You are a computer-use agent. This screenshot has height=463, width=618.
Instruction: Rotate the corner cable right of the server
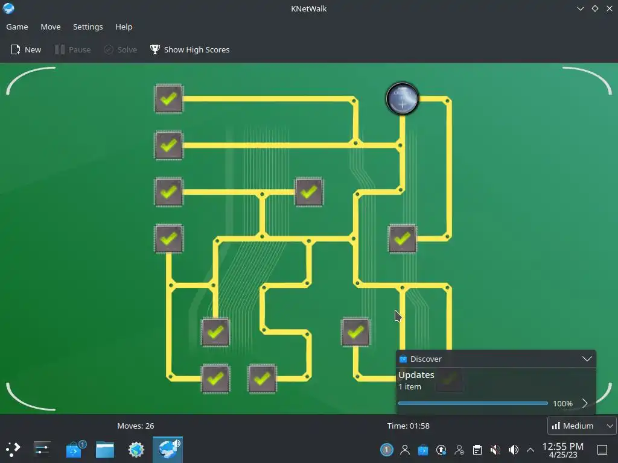449,98
